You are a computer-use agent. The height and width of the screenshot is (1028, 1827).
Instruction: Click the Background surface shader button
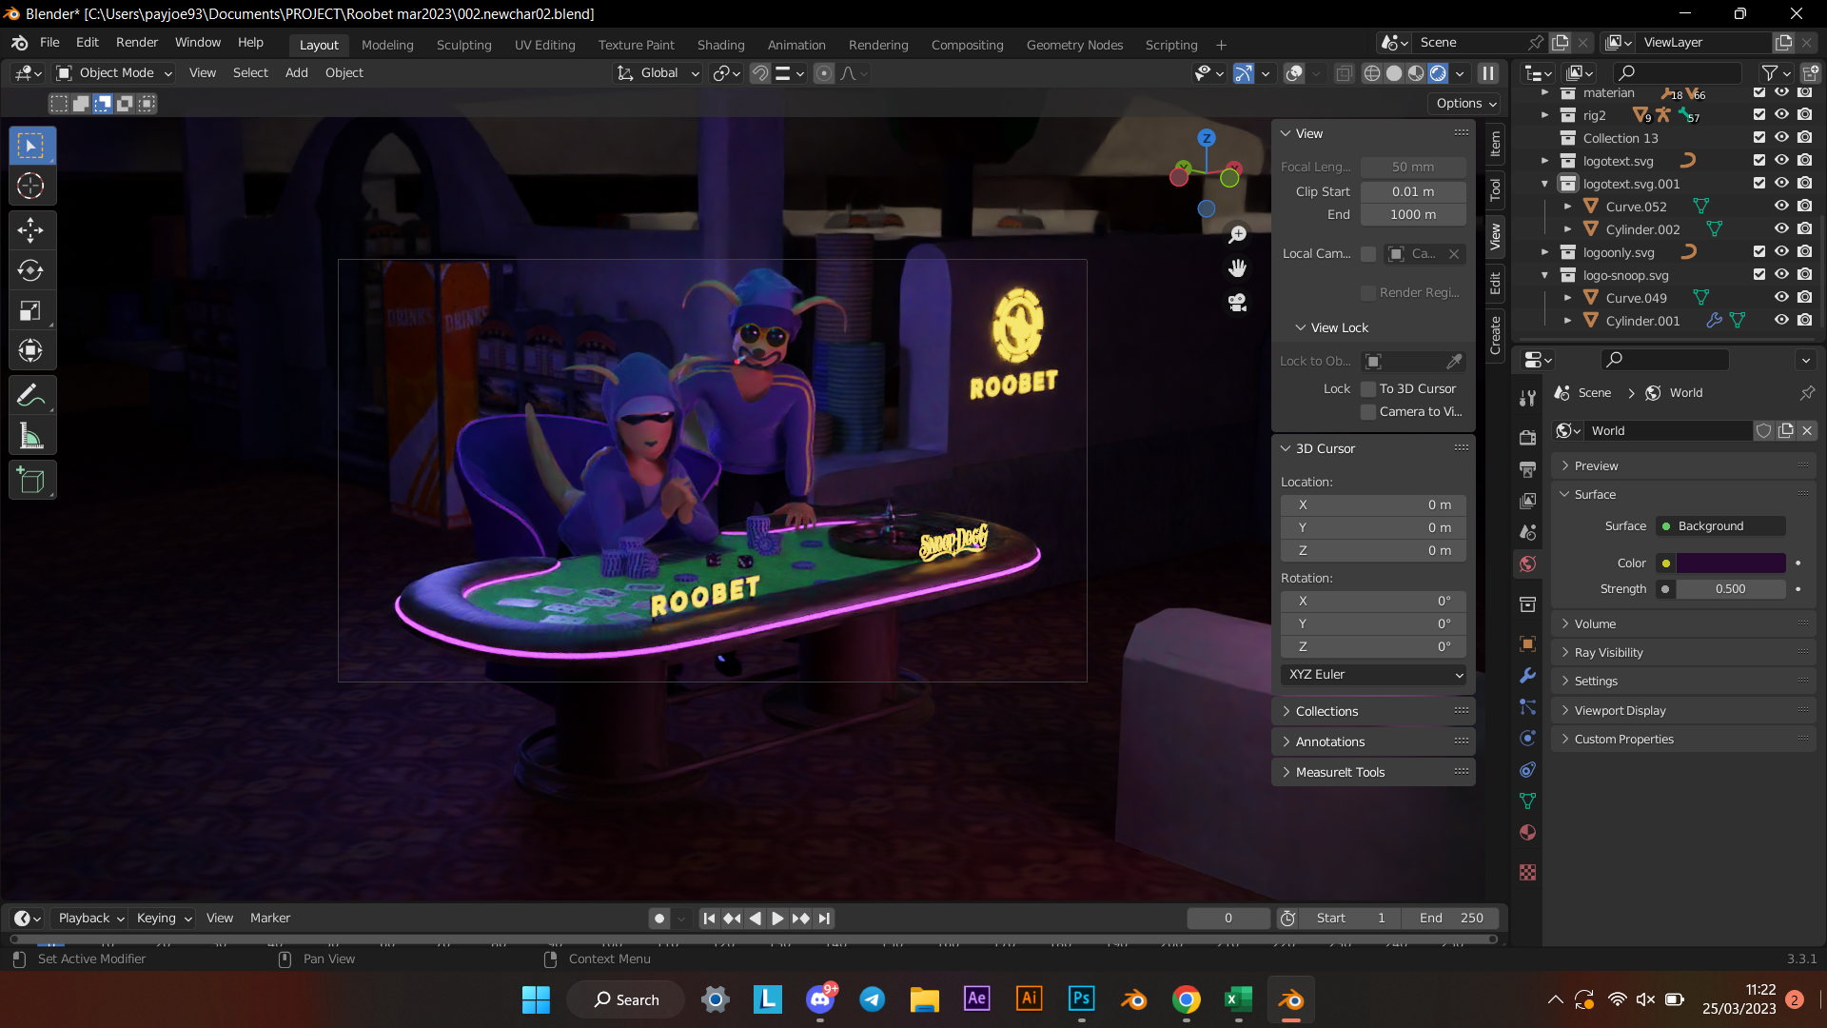[1721, 526]
